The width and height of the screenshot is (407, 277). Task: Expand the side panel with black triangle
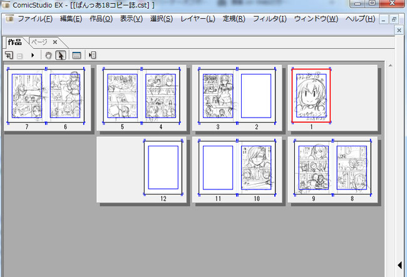[400, 266]
